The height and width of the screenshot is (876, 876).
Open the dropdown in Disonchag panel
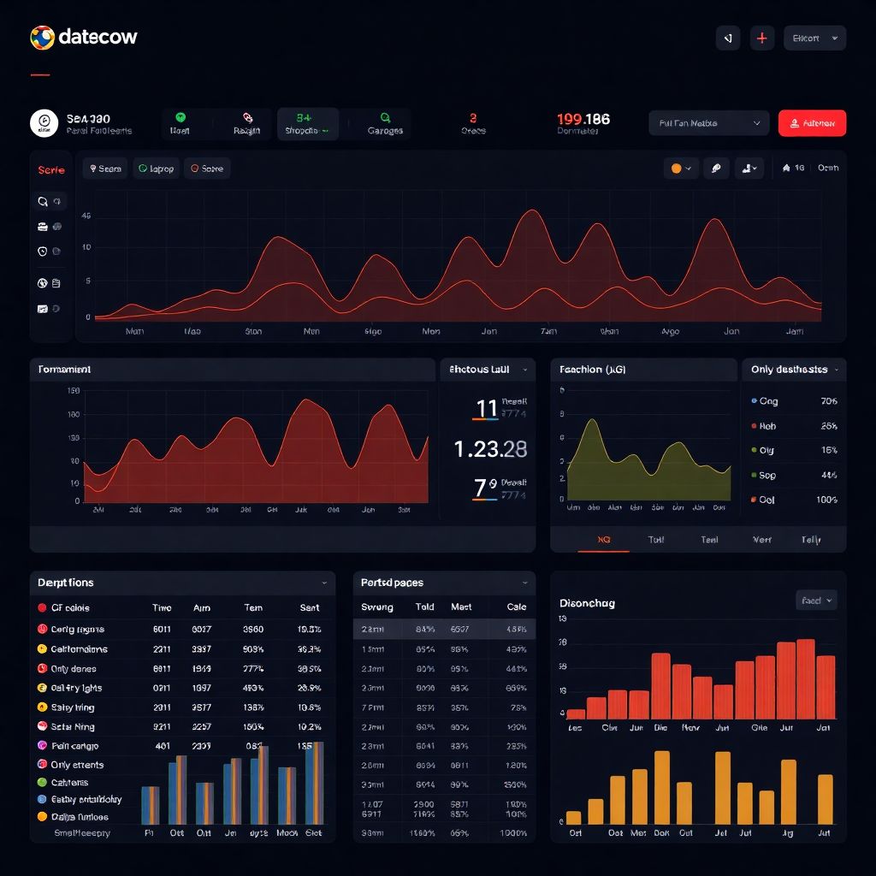815,601
